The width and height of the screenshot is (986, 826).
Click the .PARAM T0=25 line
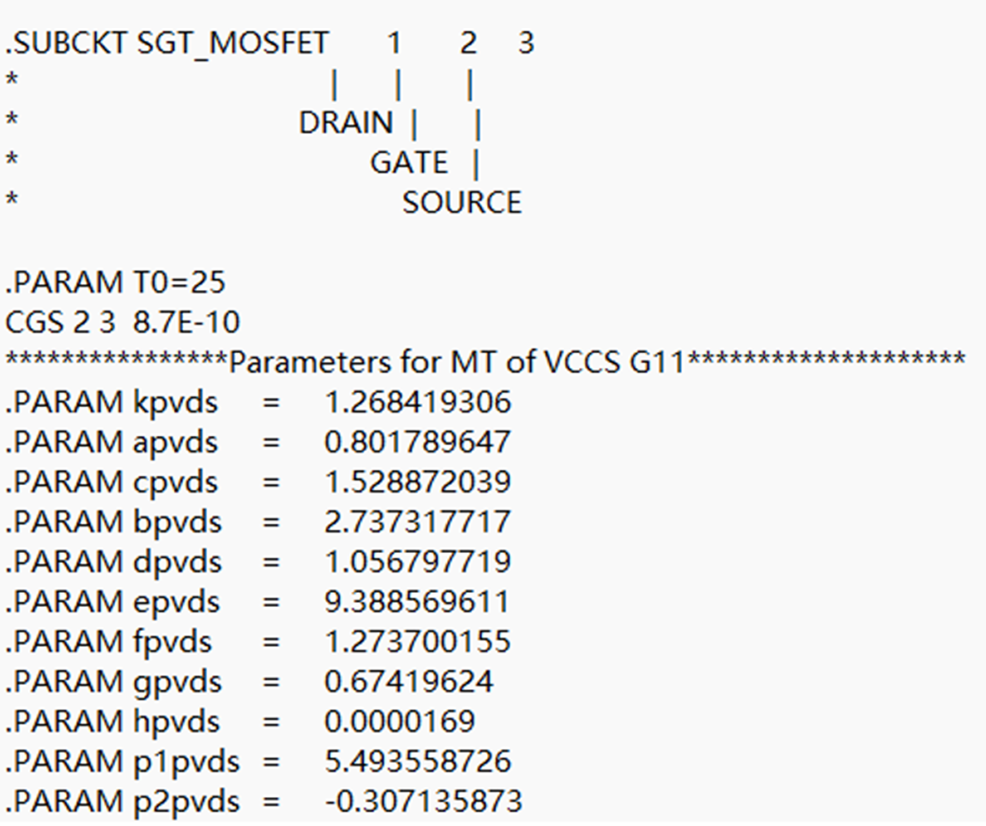115,282
